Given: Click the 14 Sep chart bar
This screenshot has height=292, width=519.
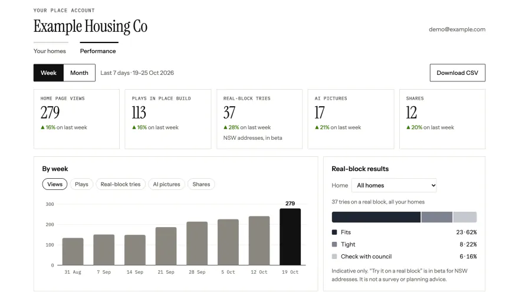Looking at the screenshot, I should [135, 250].
